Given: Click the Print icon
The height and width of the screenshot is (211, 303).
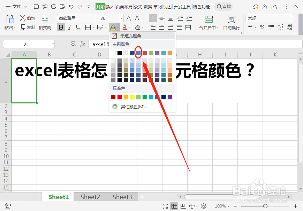Looking at the screenshot, I should pos(54,7).
